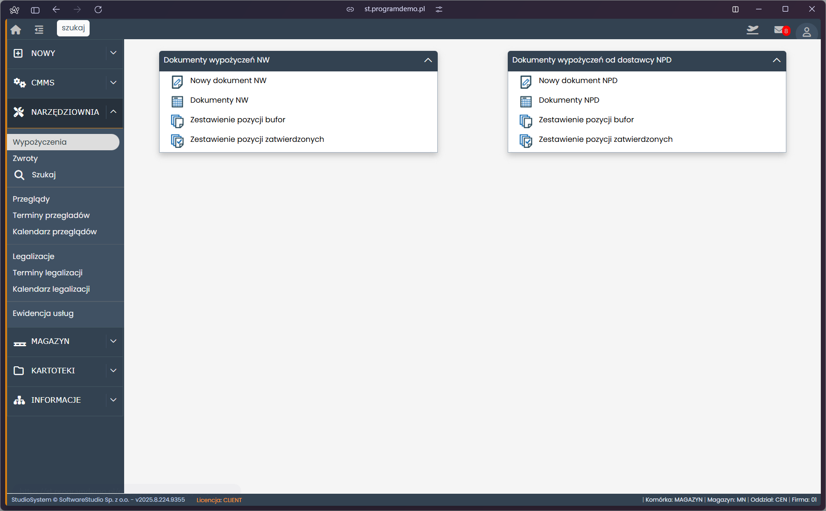The image size is (826, 511).
Task: Open the mail notifications envelope icon
Action: tap(779, 30)
